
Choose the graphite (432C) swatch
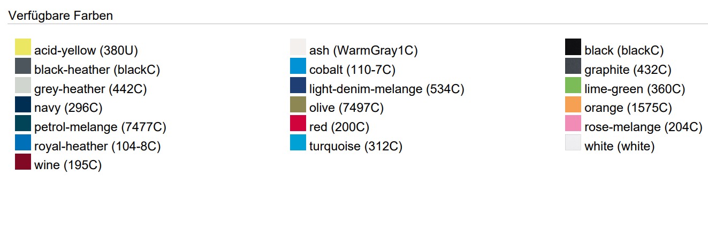point(573,66)
